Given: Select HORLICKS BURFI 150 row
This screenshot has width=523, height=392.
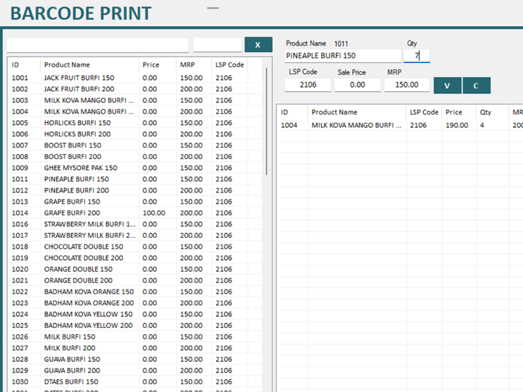Looking at the screenshot, I should (134, 122).
